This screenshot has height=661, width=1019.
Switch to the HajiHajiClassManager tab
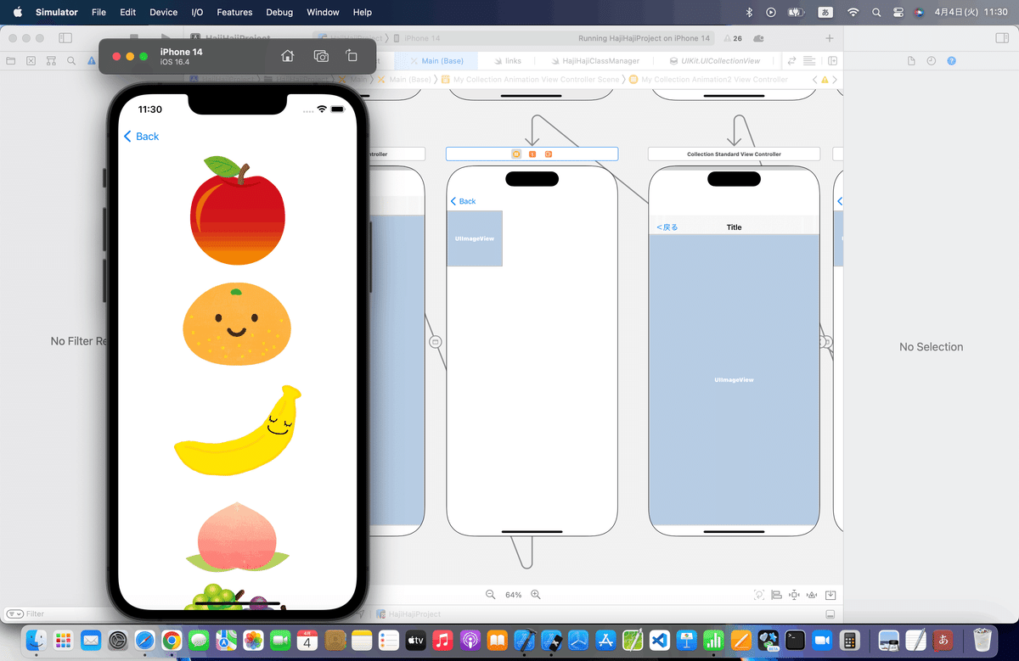point(594,61)
